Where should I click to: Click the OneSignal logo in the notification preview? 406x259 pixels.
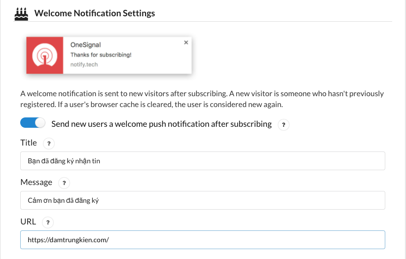click(45, 55)
